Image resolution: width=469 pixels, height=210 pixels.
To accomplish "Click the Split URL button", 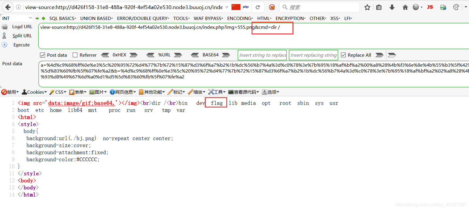I will click(x=22, y=36).
